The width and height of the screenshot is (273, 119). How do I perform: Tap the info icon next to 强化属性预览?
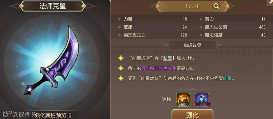coord(70,115)
